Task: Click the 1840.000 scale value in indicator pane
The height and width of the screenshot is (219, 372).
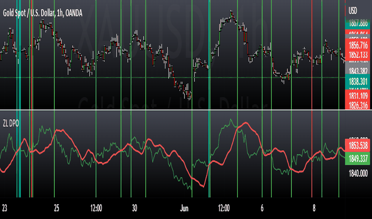Action: coord(358,174)
